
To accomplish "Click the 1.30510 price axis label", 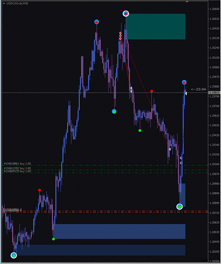I will 214,19.
